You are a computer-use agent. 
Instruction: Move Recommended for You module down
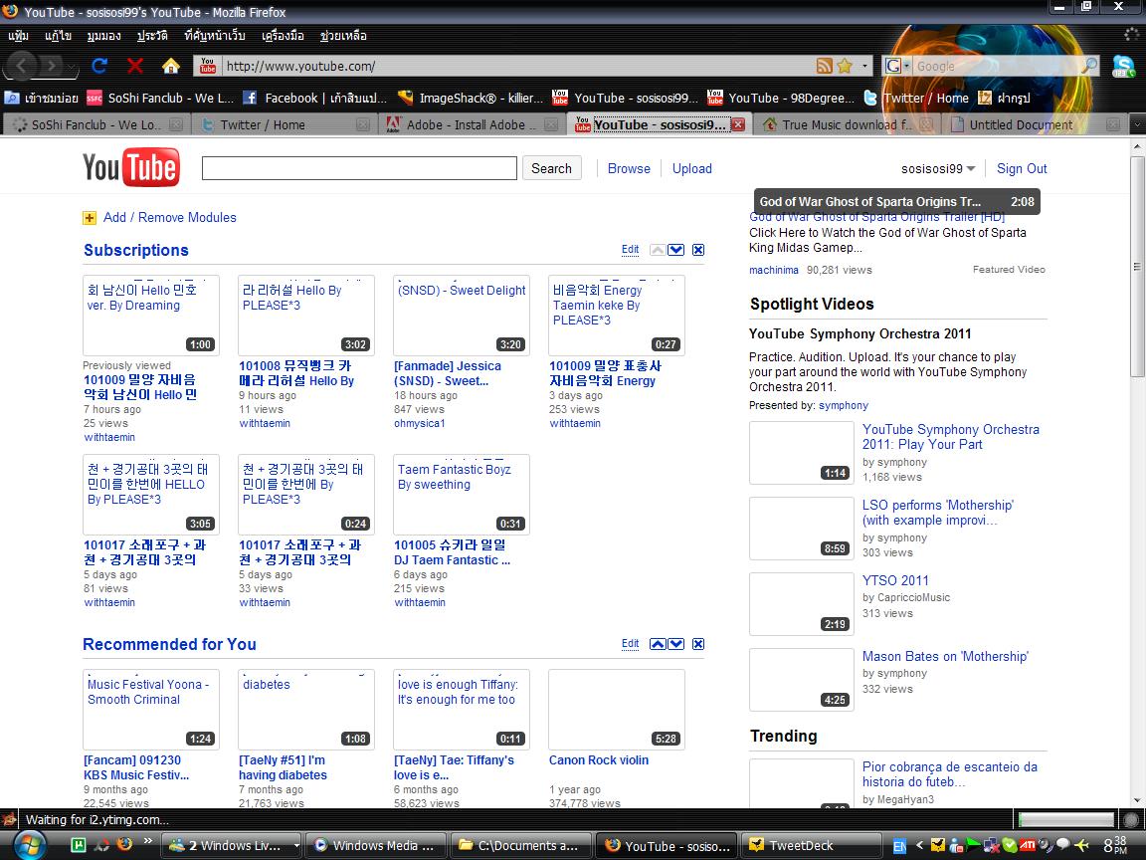click(676, 644)
